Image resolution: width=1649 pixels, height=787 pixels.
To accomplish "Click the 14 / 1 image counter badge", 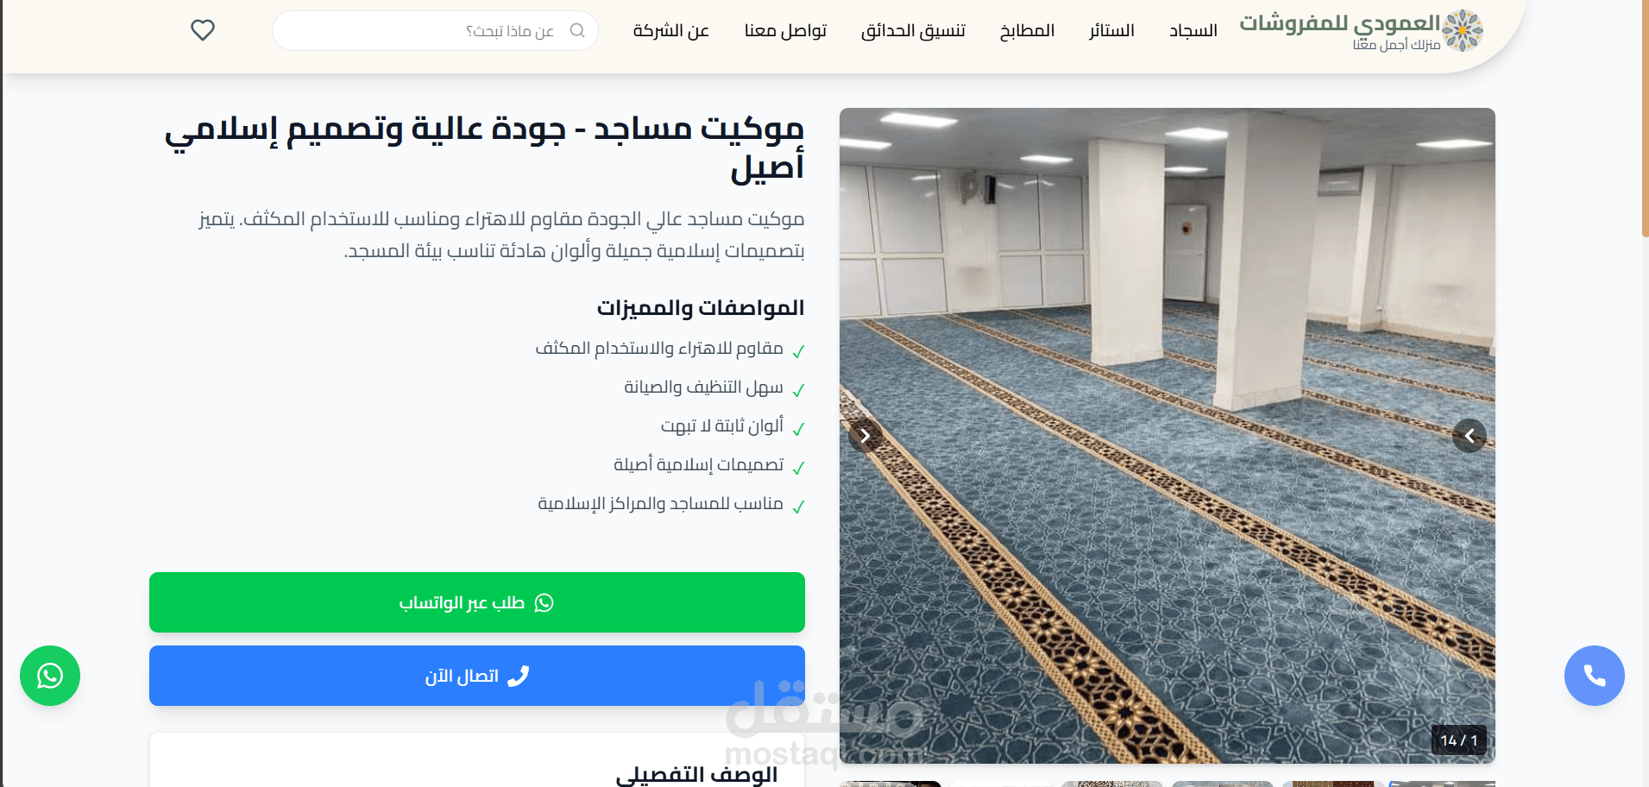I will (1458, 740).
